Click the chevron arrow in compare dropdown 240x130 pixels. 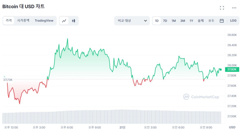pos(145,21)
